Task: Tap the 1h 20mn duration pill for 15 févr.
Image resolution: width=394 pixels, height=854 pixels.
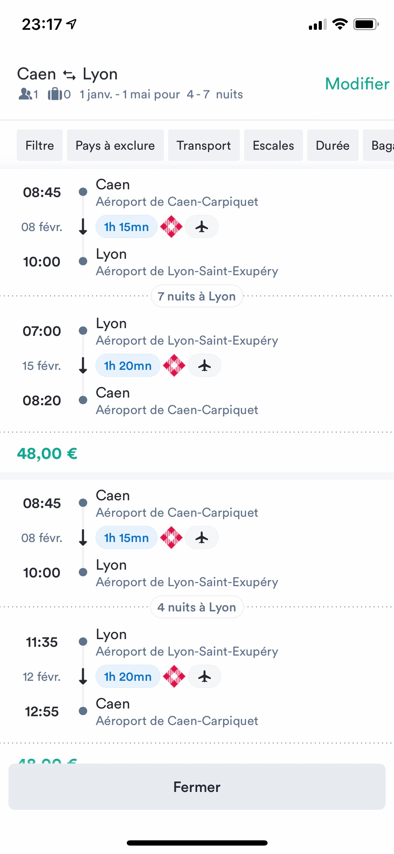Action: (x=128, y=366)
